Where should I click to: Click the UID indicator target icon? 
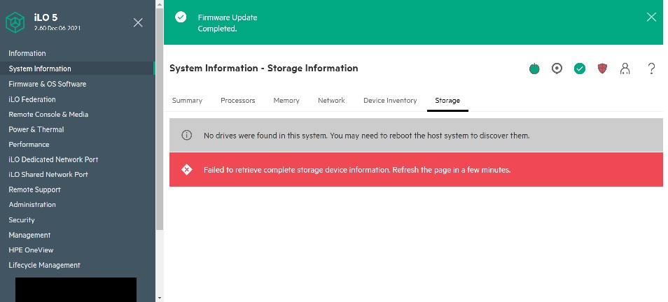coord(557,69)
